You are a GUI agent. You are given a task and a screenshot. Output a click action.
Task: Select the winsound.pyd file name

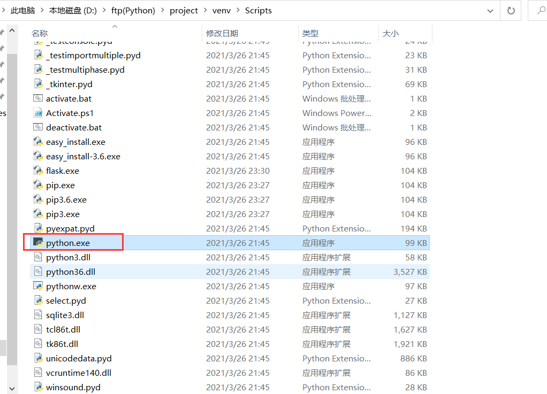coord(73,388)
